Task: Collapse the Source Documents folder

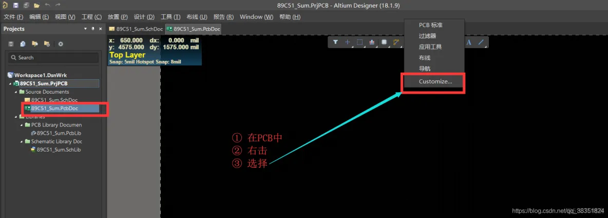Action: (x=16, y=92)
